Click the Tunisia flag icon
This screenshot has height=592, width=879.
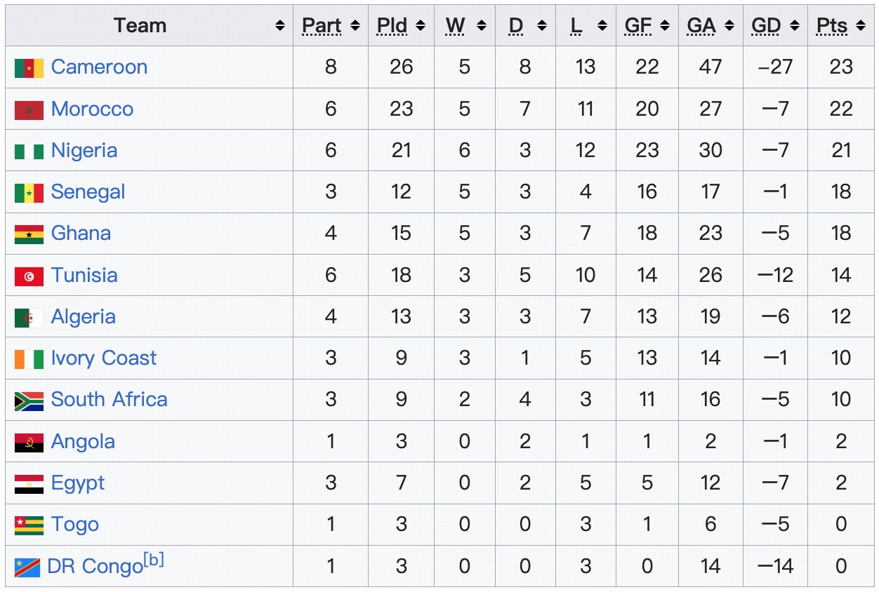29,276
